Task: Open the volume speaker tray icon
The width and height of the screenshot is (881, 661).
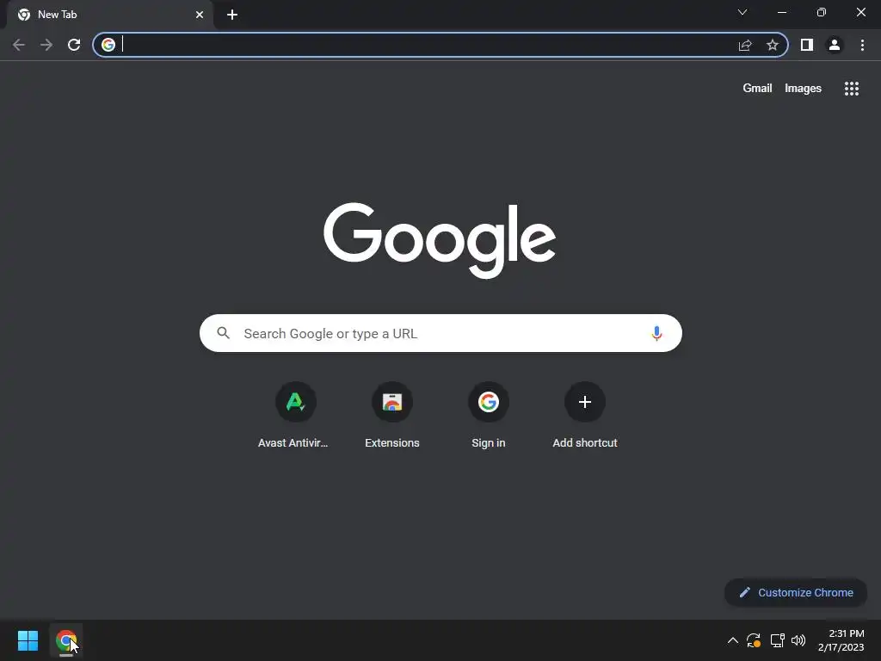Action: 798,640
